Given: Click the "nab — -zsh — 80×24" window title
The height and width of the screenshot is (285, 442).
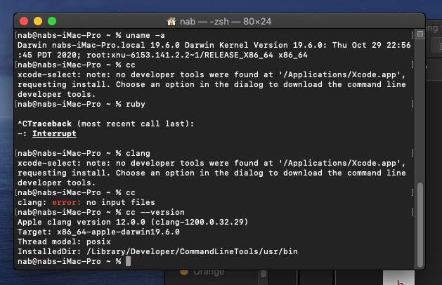Looking at the screenshot, I should tap(226, 22).
